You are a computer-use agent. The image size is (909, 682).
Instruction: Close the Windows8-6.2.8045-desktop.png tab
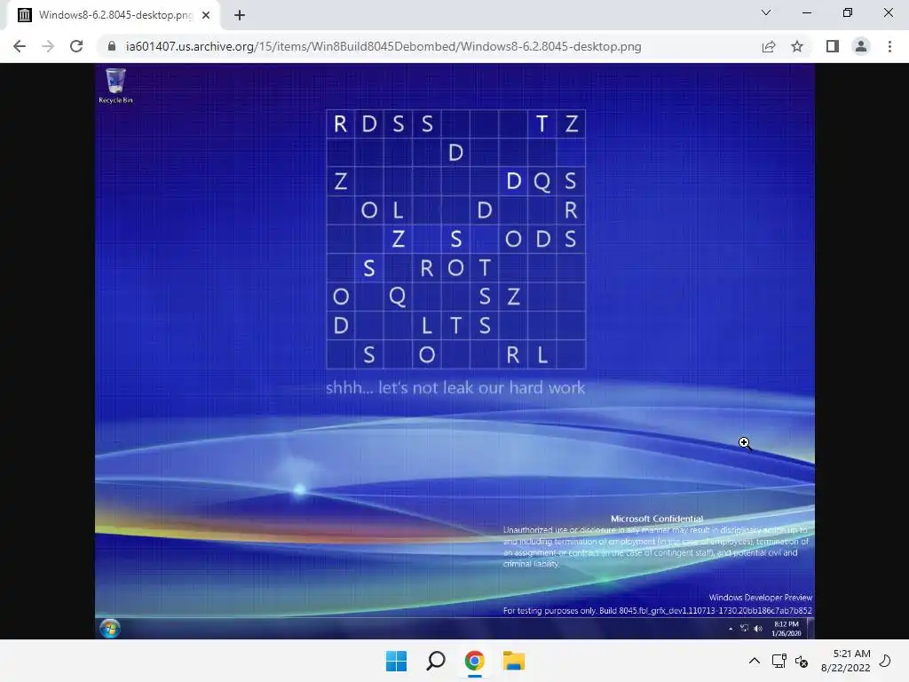[206, 15]
